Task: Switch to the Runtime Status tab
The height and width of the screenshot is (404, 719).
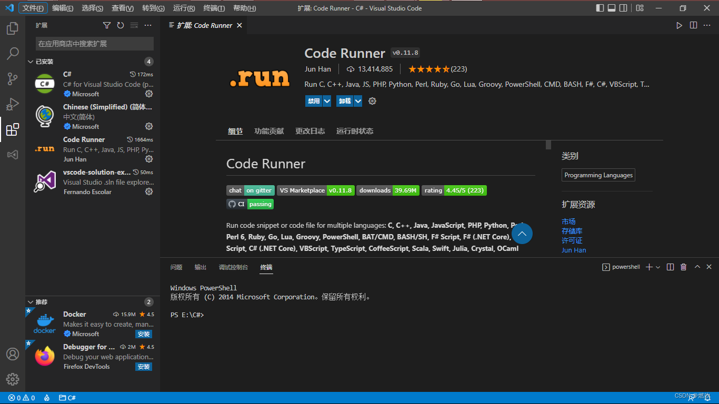Action: 355,131
